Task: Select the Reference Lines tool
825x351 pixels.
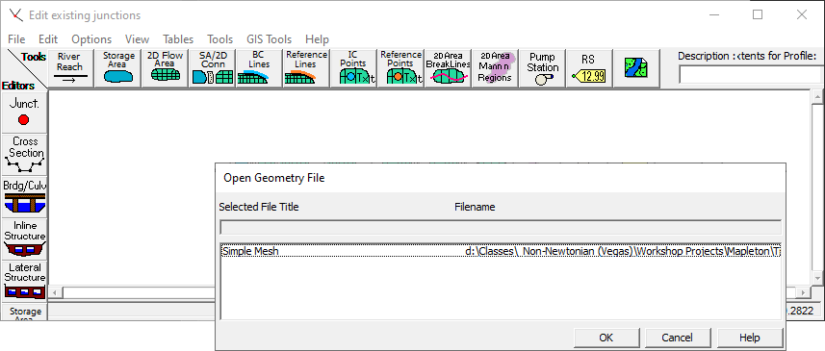Action: pyautogui.click(x=306, y=67)
